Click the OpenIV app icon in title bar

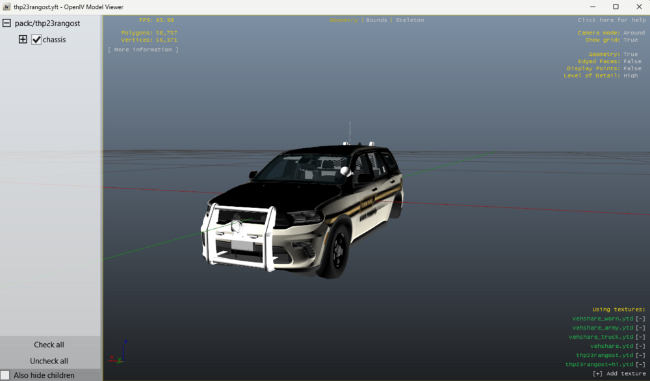pos(6,7)
